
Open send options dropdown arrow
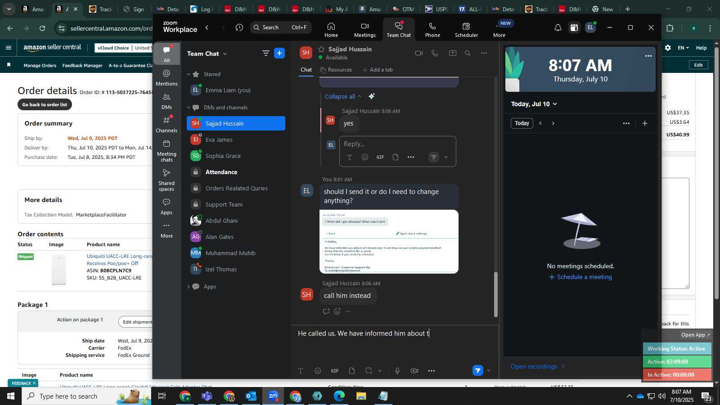pyautogui.click(x=489, y=371)
